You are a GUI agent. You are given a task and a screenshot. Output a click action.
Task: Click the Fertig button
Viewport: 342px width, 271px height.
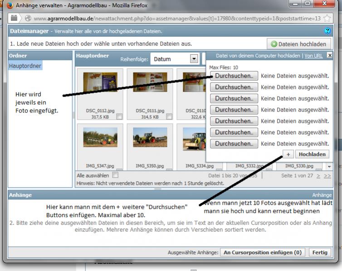[x=319, y=252]
